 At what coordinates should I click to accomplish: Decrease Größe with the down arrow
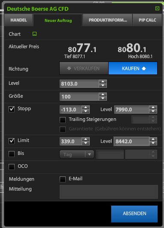click(103, 99)
